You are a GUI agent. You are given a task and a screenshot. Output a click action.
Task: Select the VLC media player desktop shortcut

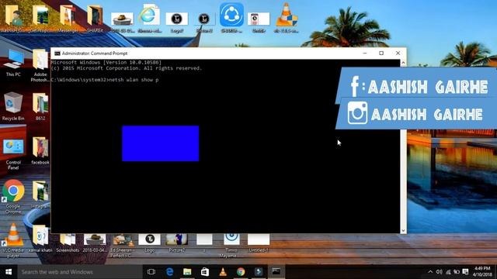click(13, 239)
